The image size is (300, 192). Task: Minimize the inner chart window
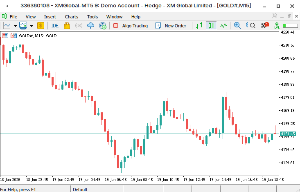[282, 17]
